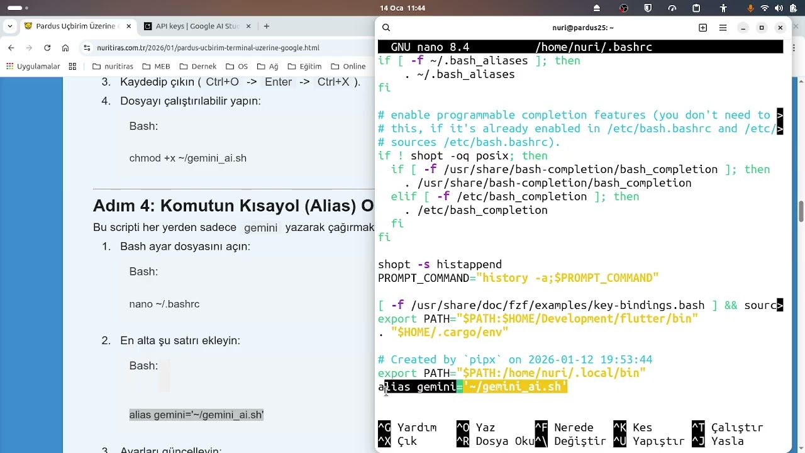The image size is (805, 453).
Task: Open the site information icon in address bar
Action: coord(87,48)
